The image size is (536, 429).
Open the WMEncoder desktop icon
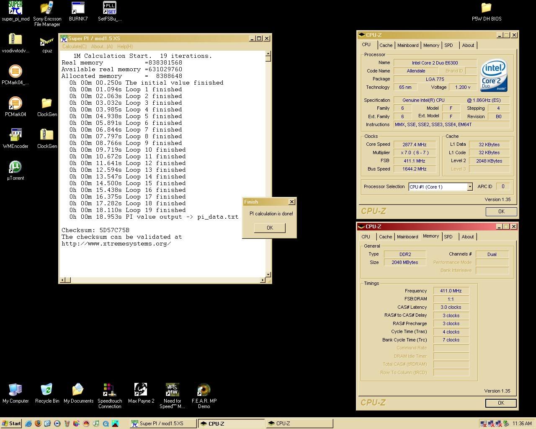coord(15,135)
